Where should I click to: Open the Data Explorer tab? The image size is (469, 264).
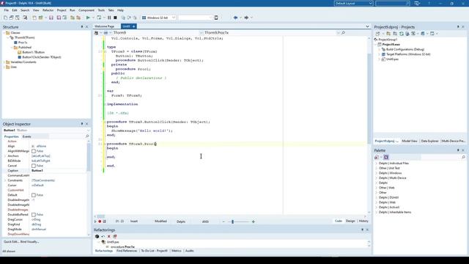430,141
